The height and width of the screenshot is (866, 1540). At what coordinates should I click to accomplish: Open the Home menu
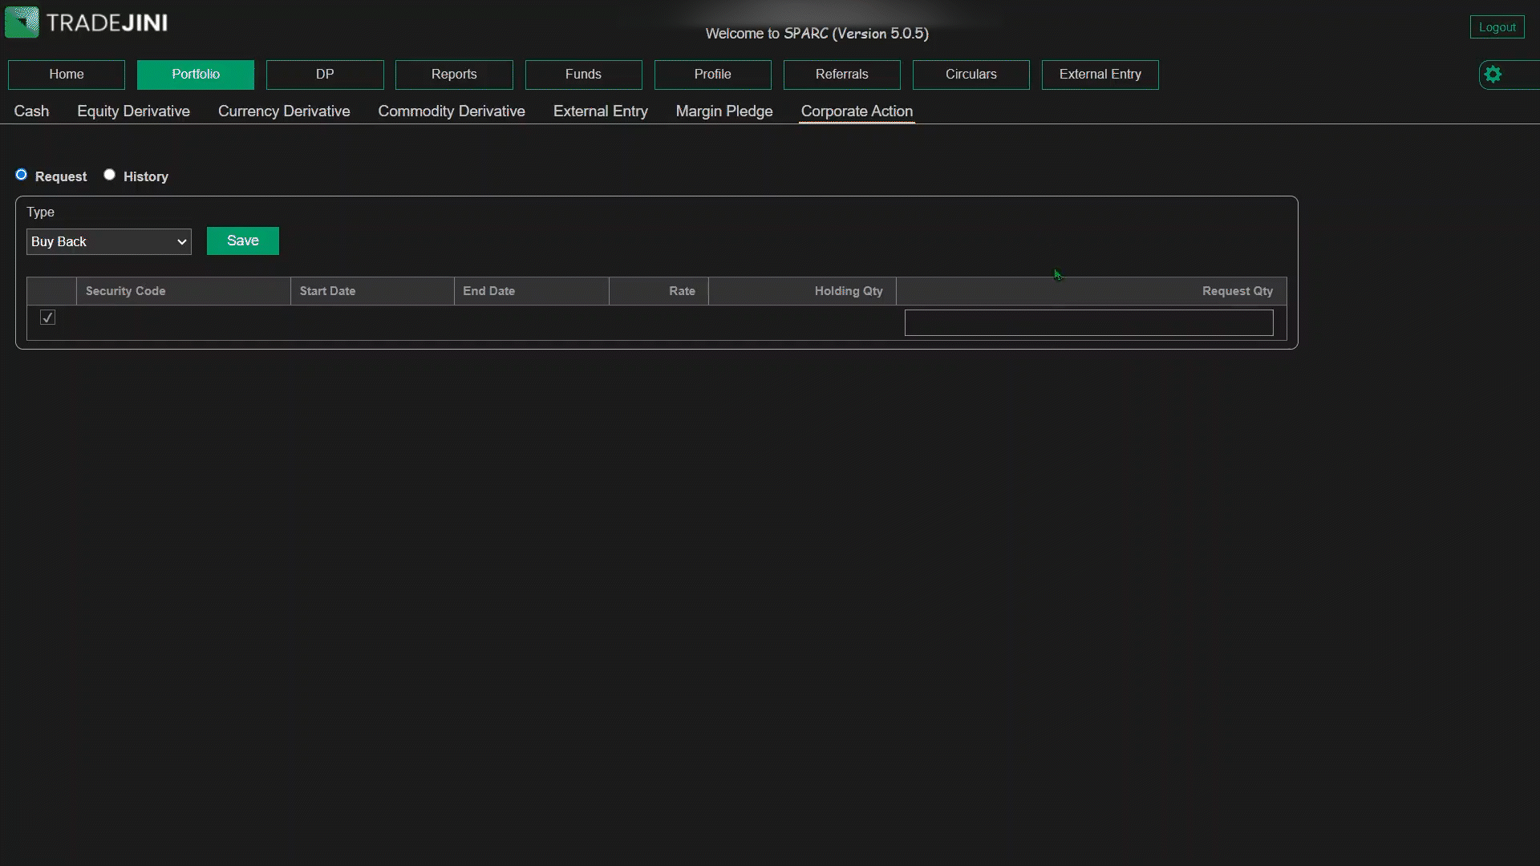point(67,75)
